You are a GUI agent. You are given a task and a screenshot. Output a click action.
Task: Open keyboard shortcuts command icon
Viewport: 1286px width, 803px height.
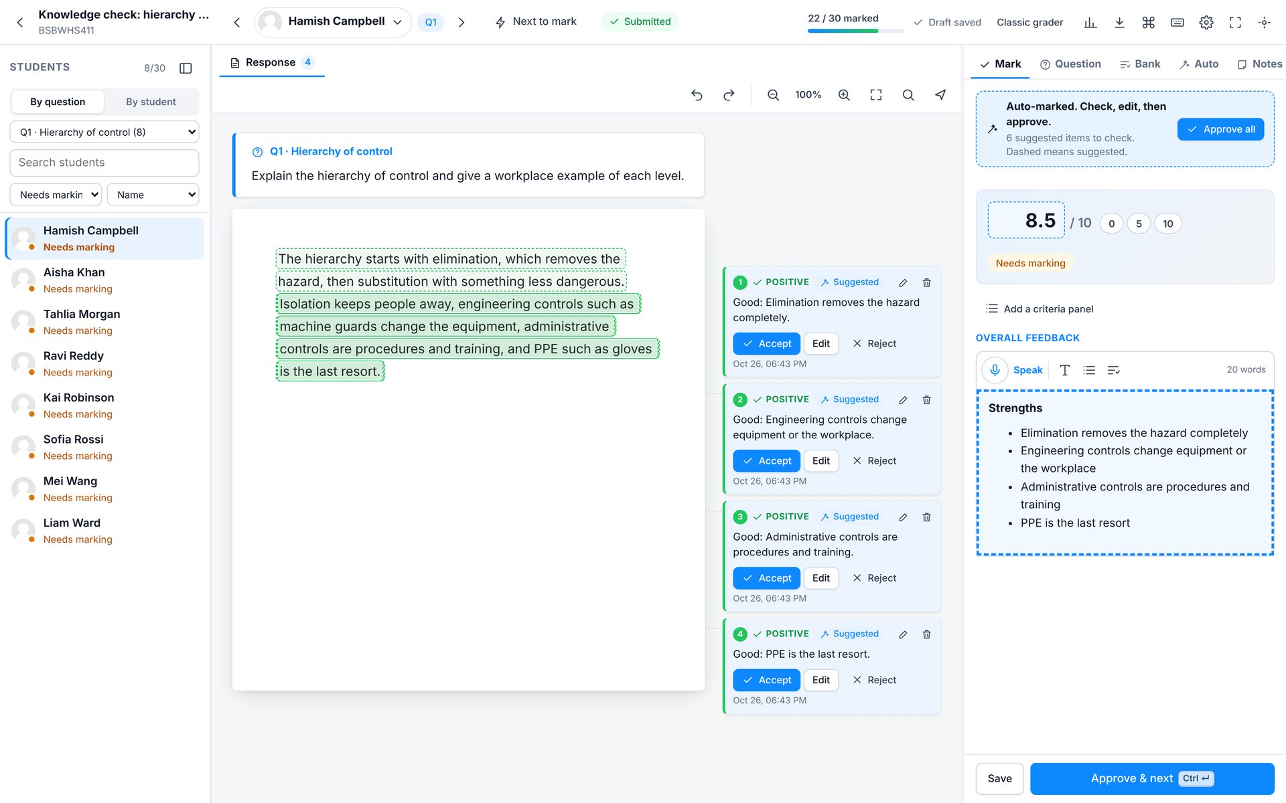click(1148, 22)
